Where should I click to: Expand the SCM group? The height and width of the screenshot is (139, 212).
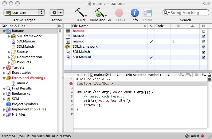click(x=4, y=99)
